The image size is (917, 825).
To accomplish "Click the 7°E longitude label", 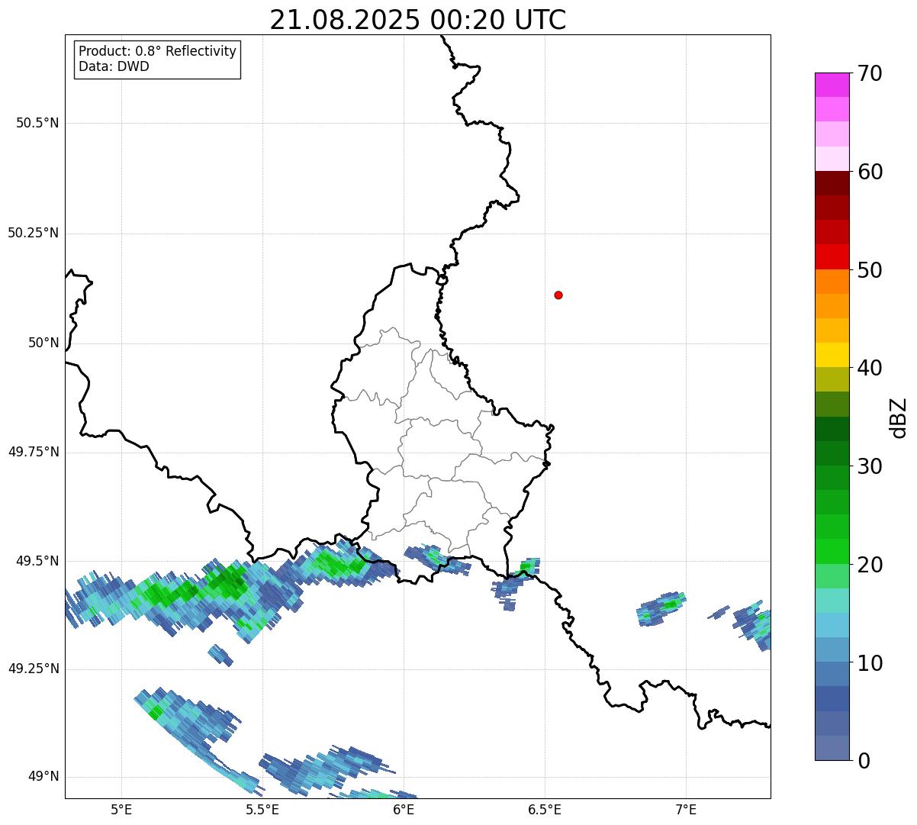I will coord(686,809).
